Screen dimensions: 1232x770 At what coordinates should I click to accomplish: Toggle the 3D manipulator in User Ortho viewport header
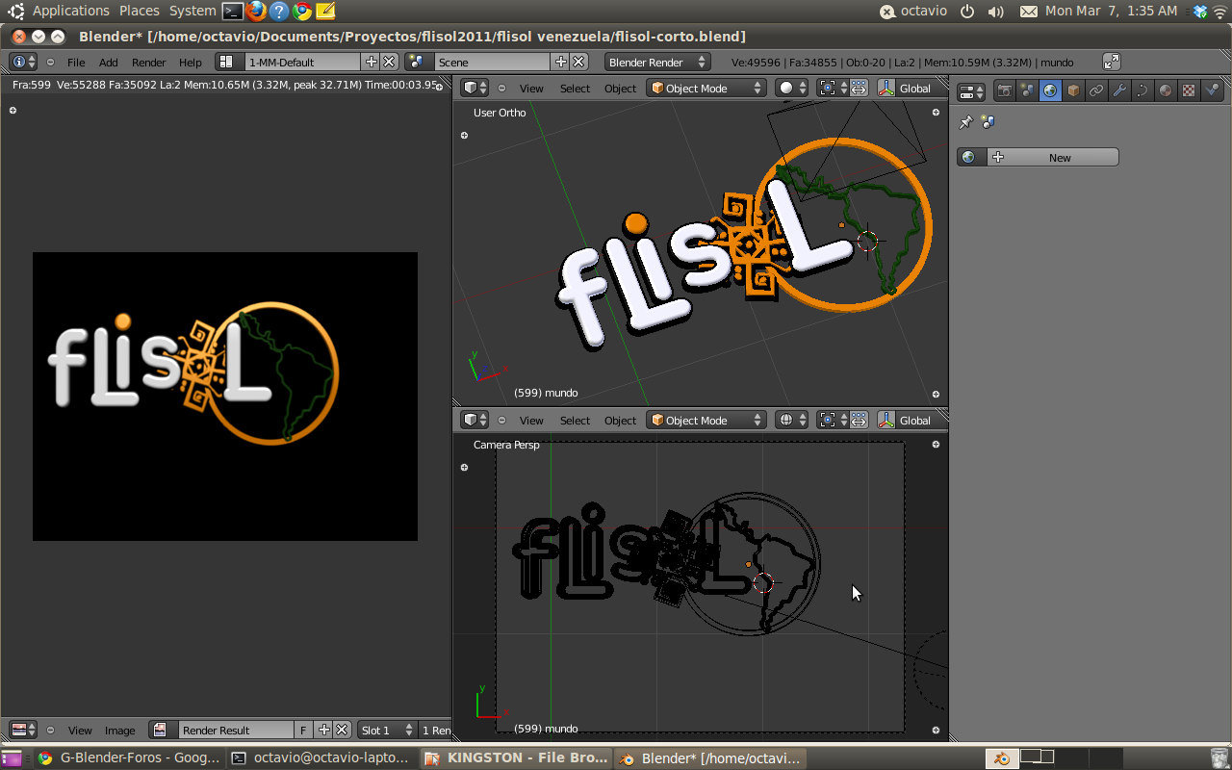(x=886, y=89)
